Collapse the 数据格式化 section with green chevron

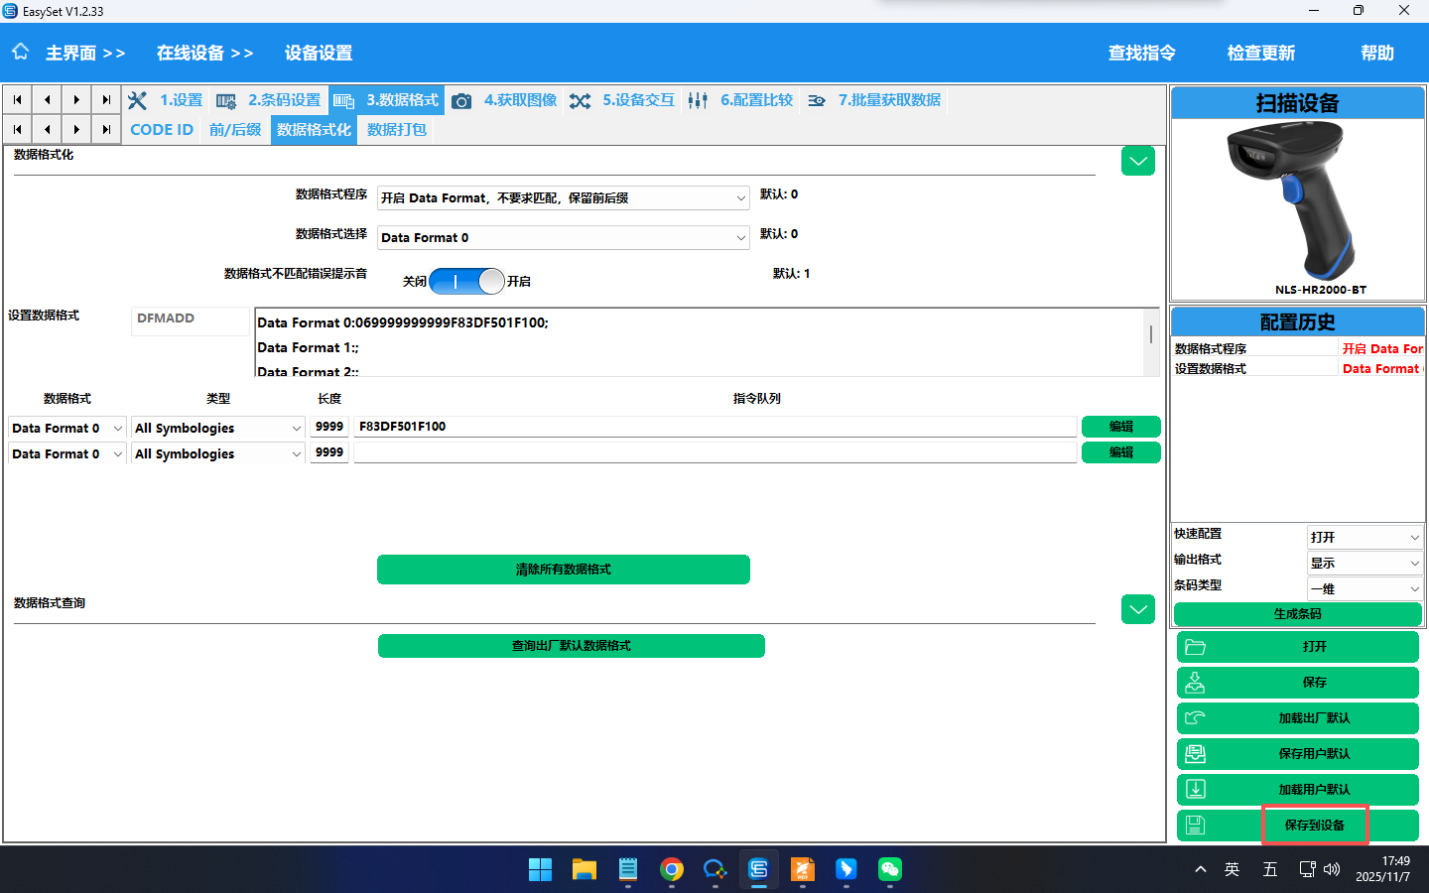pos(1137,161)
